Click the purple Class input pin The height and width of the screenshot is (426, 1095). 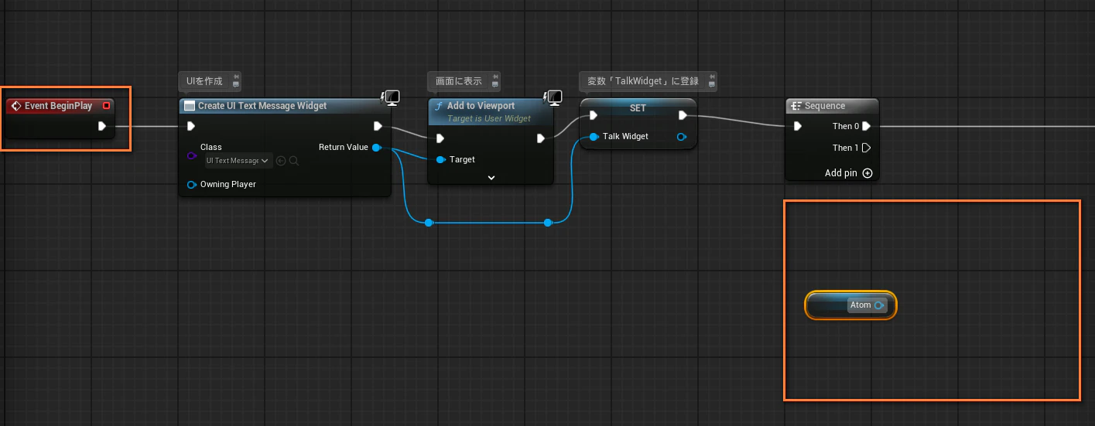192,156
